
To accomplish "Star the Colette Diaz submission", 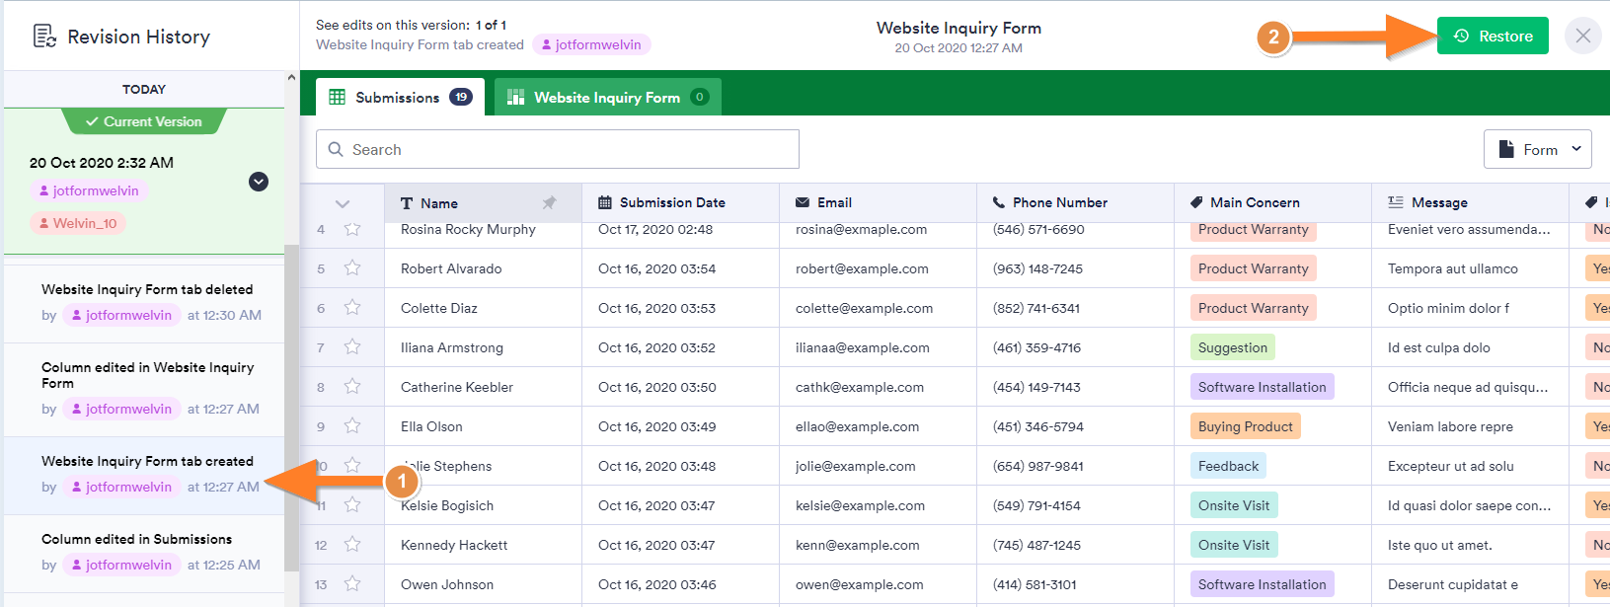I will [352, 308].
